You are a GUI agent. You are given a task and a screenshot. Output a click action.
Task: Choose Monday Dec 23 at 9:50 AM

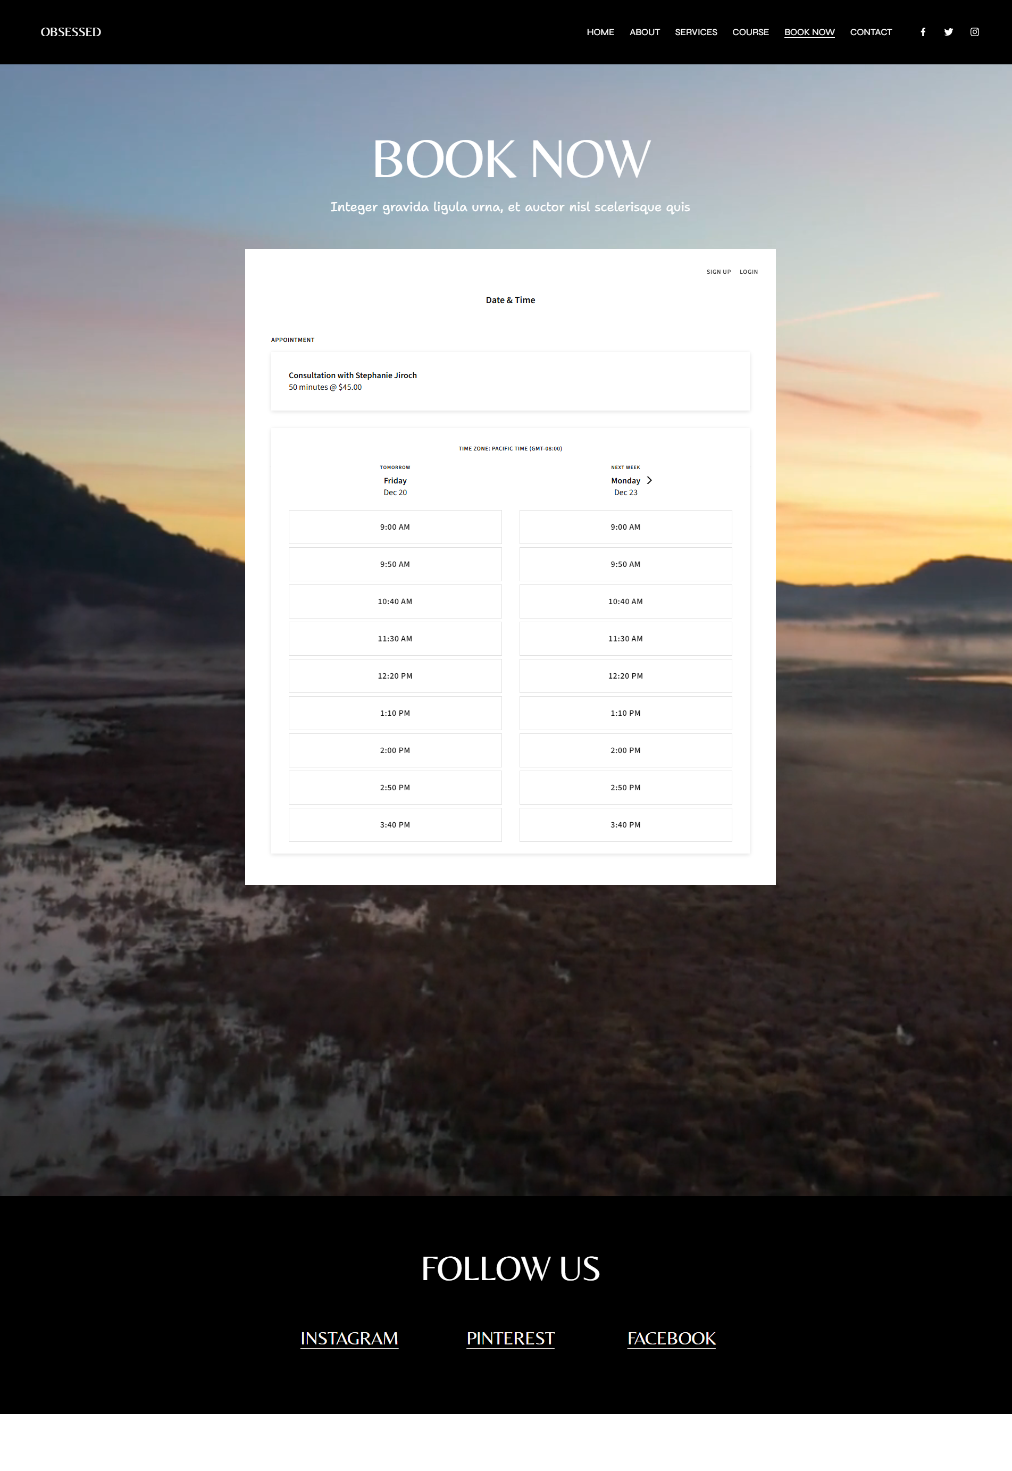coord(625,564)
